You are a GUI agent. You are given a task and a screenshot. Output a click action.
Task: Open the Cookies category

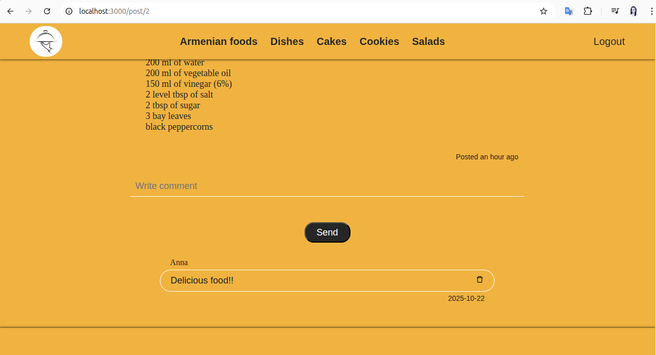[379, 41]
